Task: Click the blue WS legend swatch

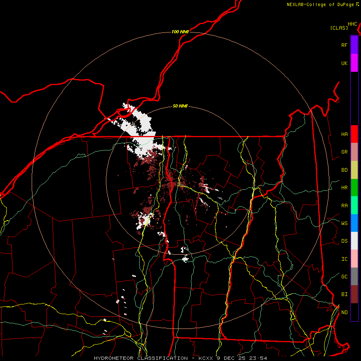Action: pos(354,223)
